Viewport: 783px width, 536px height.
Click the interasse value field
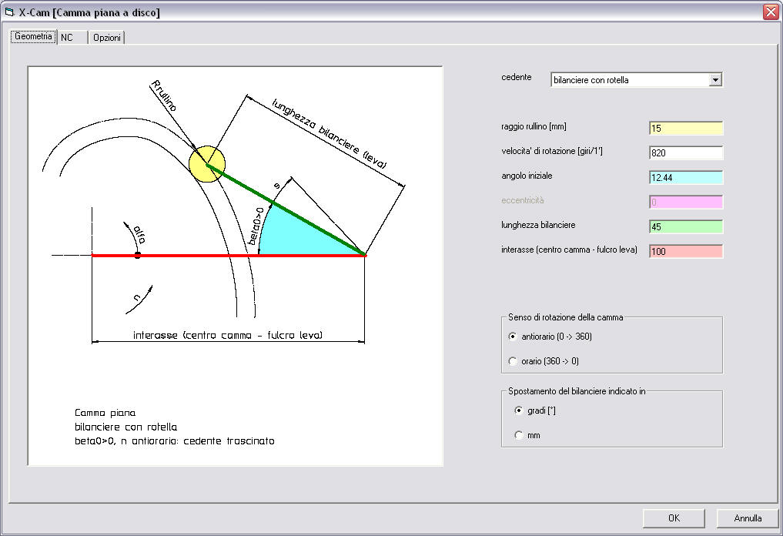[x=686, y=251]
